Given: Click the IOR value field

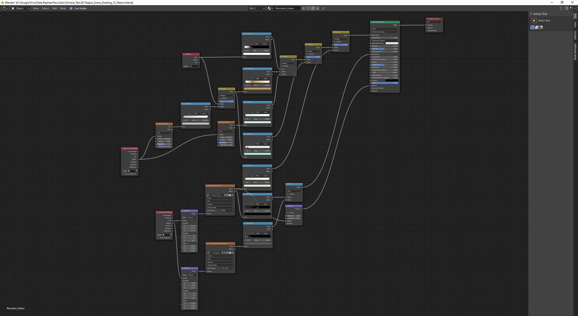Looking at the screenshot, I should tap(385, 73).
